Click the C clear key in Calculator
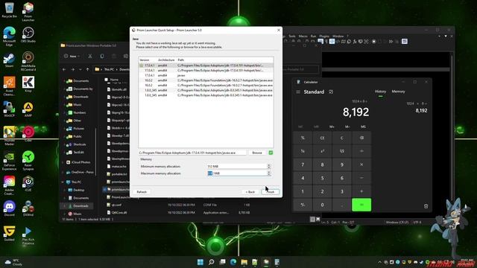Viewport: 477px width, 268px height. tap(341, 138)
